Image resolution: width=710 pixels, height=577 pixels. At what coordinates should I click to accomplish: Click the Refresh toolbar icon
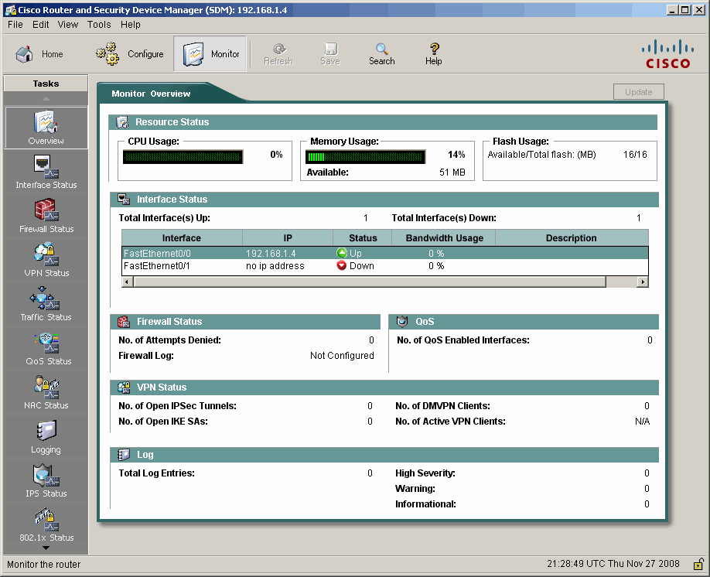278,54
